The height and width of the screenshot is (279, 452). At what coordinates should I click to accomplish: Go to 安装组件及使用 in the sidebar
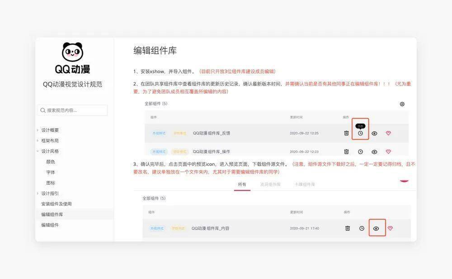pos(56,204)
